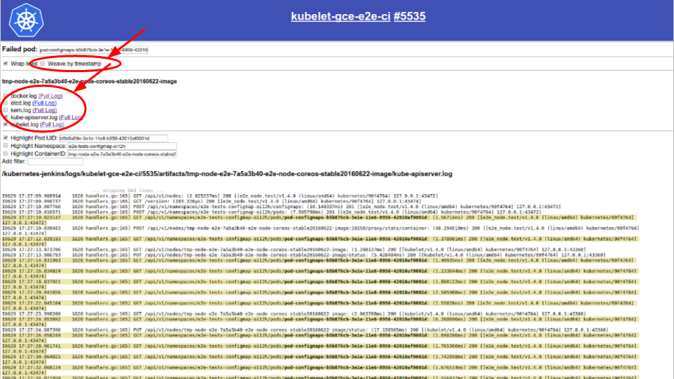Open build #5535 link
The image size is (674, 379).
[409, 16]
